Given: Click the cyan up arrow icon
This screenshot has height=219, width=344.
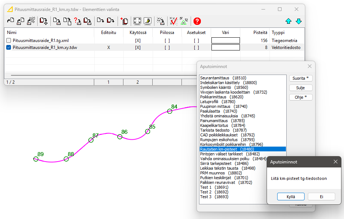Looking at the screenshot, I should tap(288, 21).
